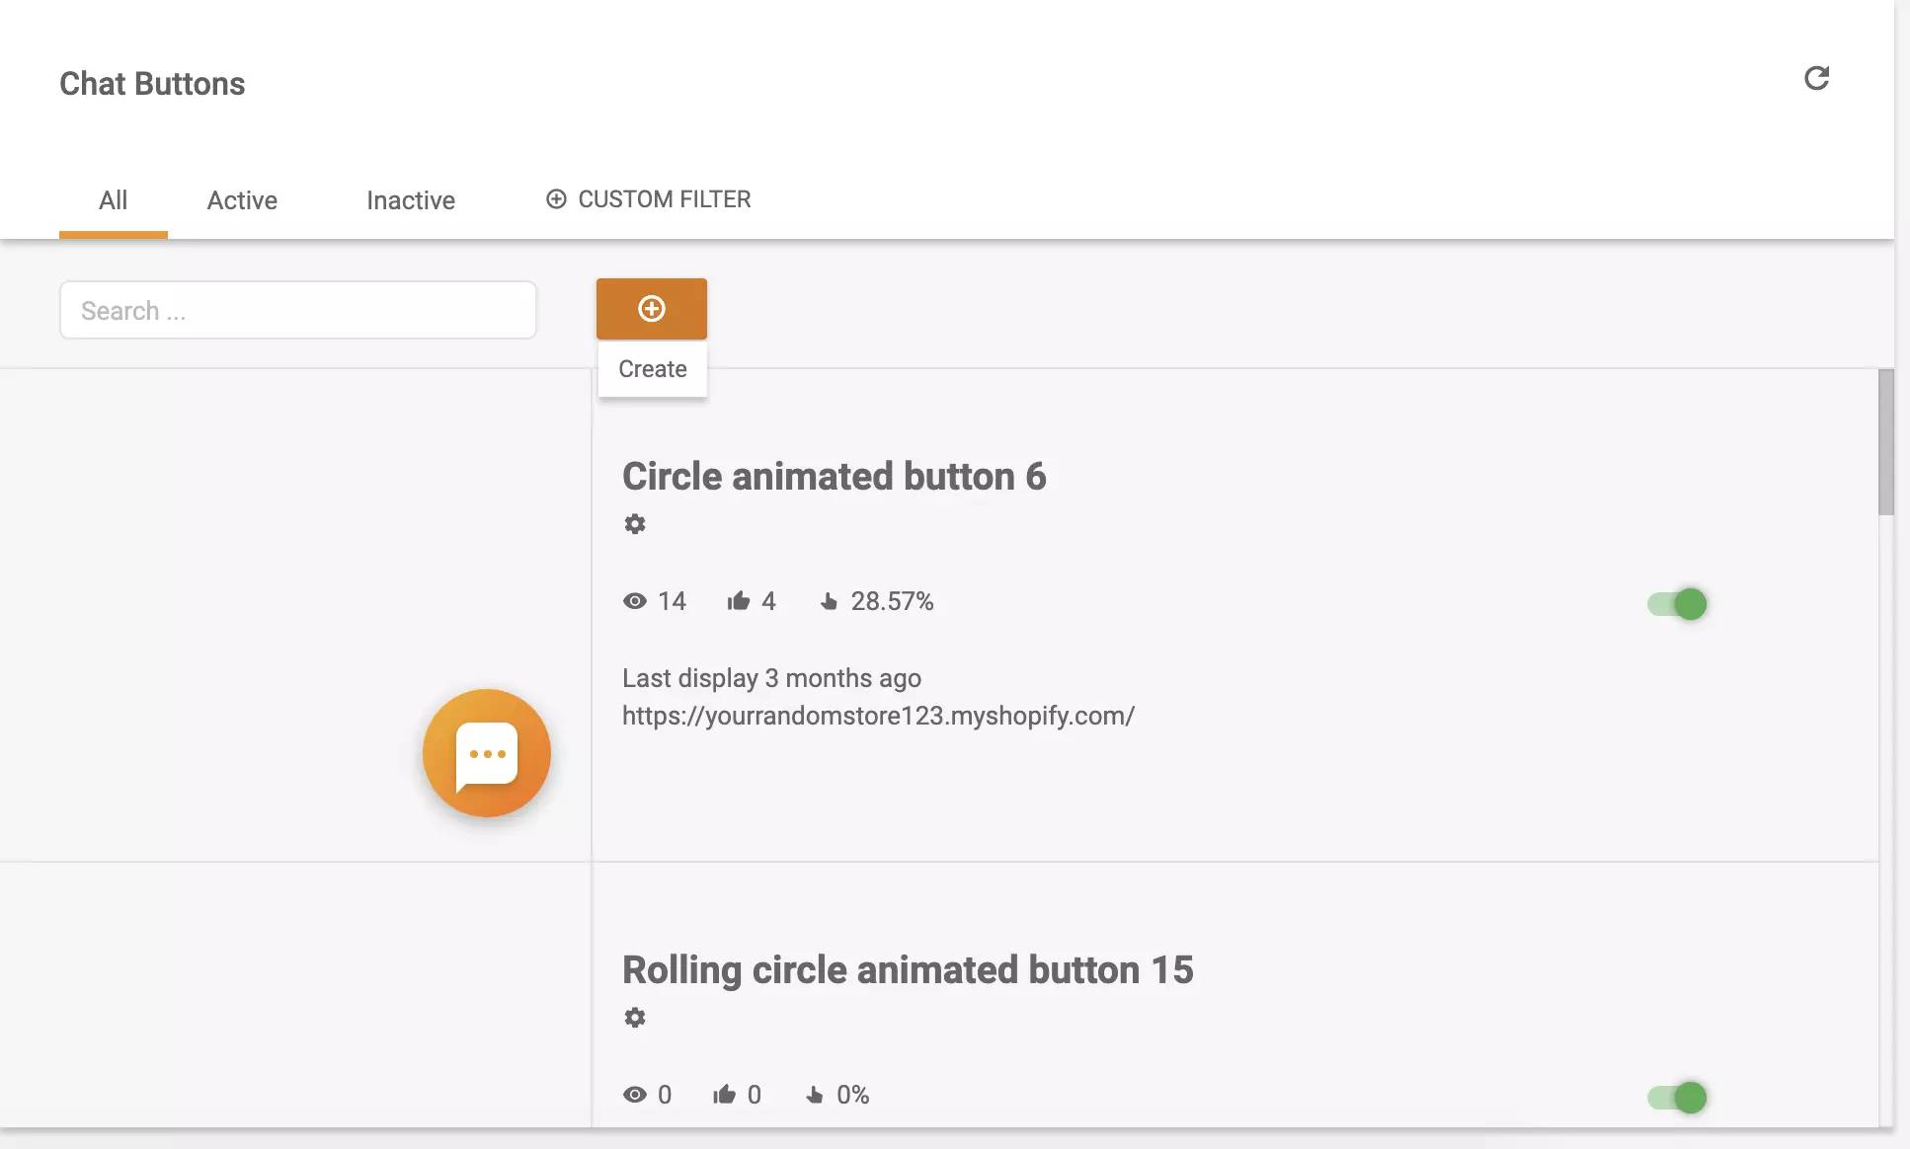
Task: Click the conversion rate icon showing 28.57%
Action: pyautogui.click(x=830, y=600)
